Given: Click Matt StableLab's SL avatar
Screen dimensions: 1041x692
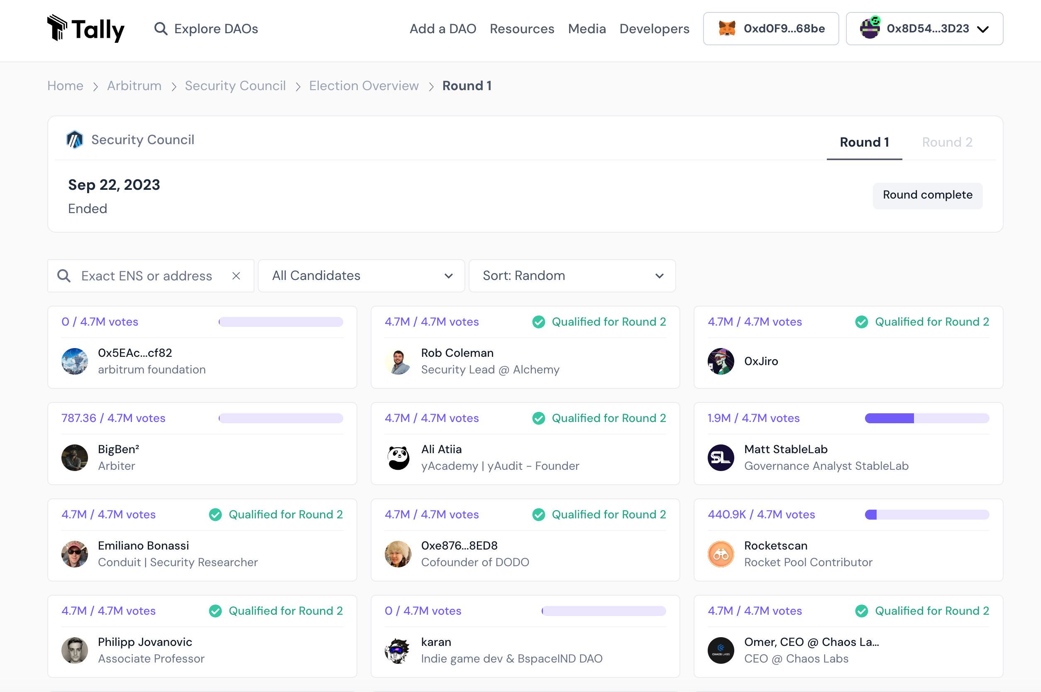Looking at the screenshot, I should tap(721, 458).
